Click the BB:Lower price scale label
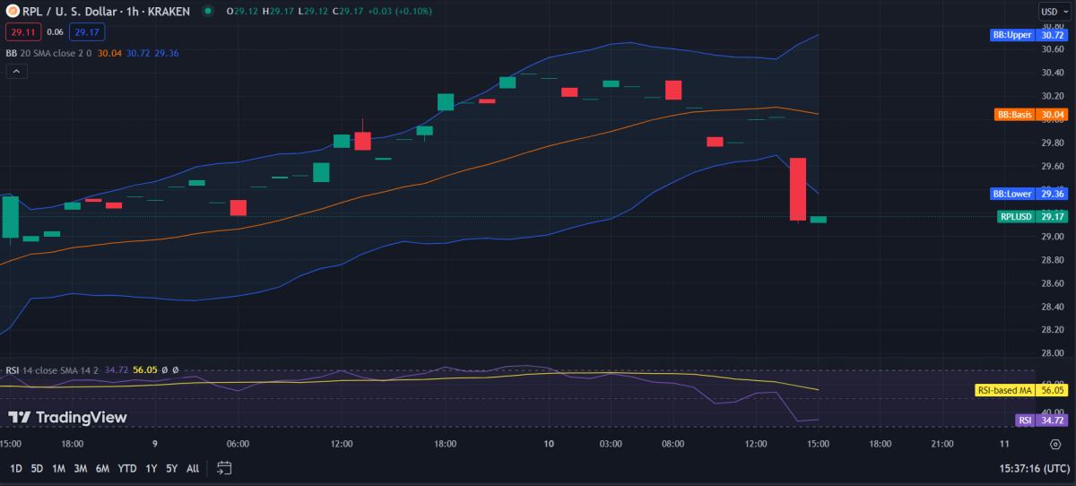The image size is (1076, 486). coord(1028,193)
